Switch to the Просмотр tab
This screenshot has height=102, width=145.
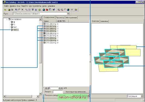pyautogui.click(x=60, y=17)
